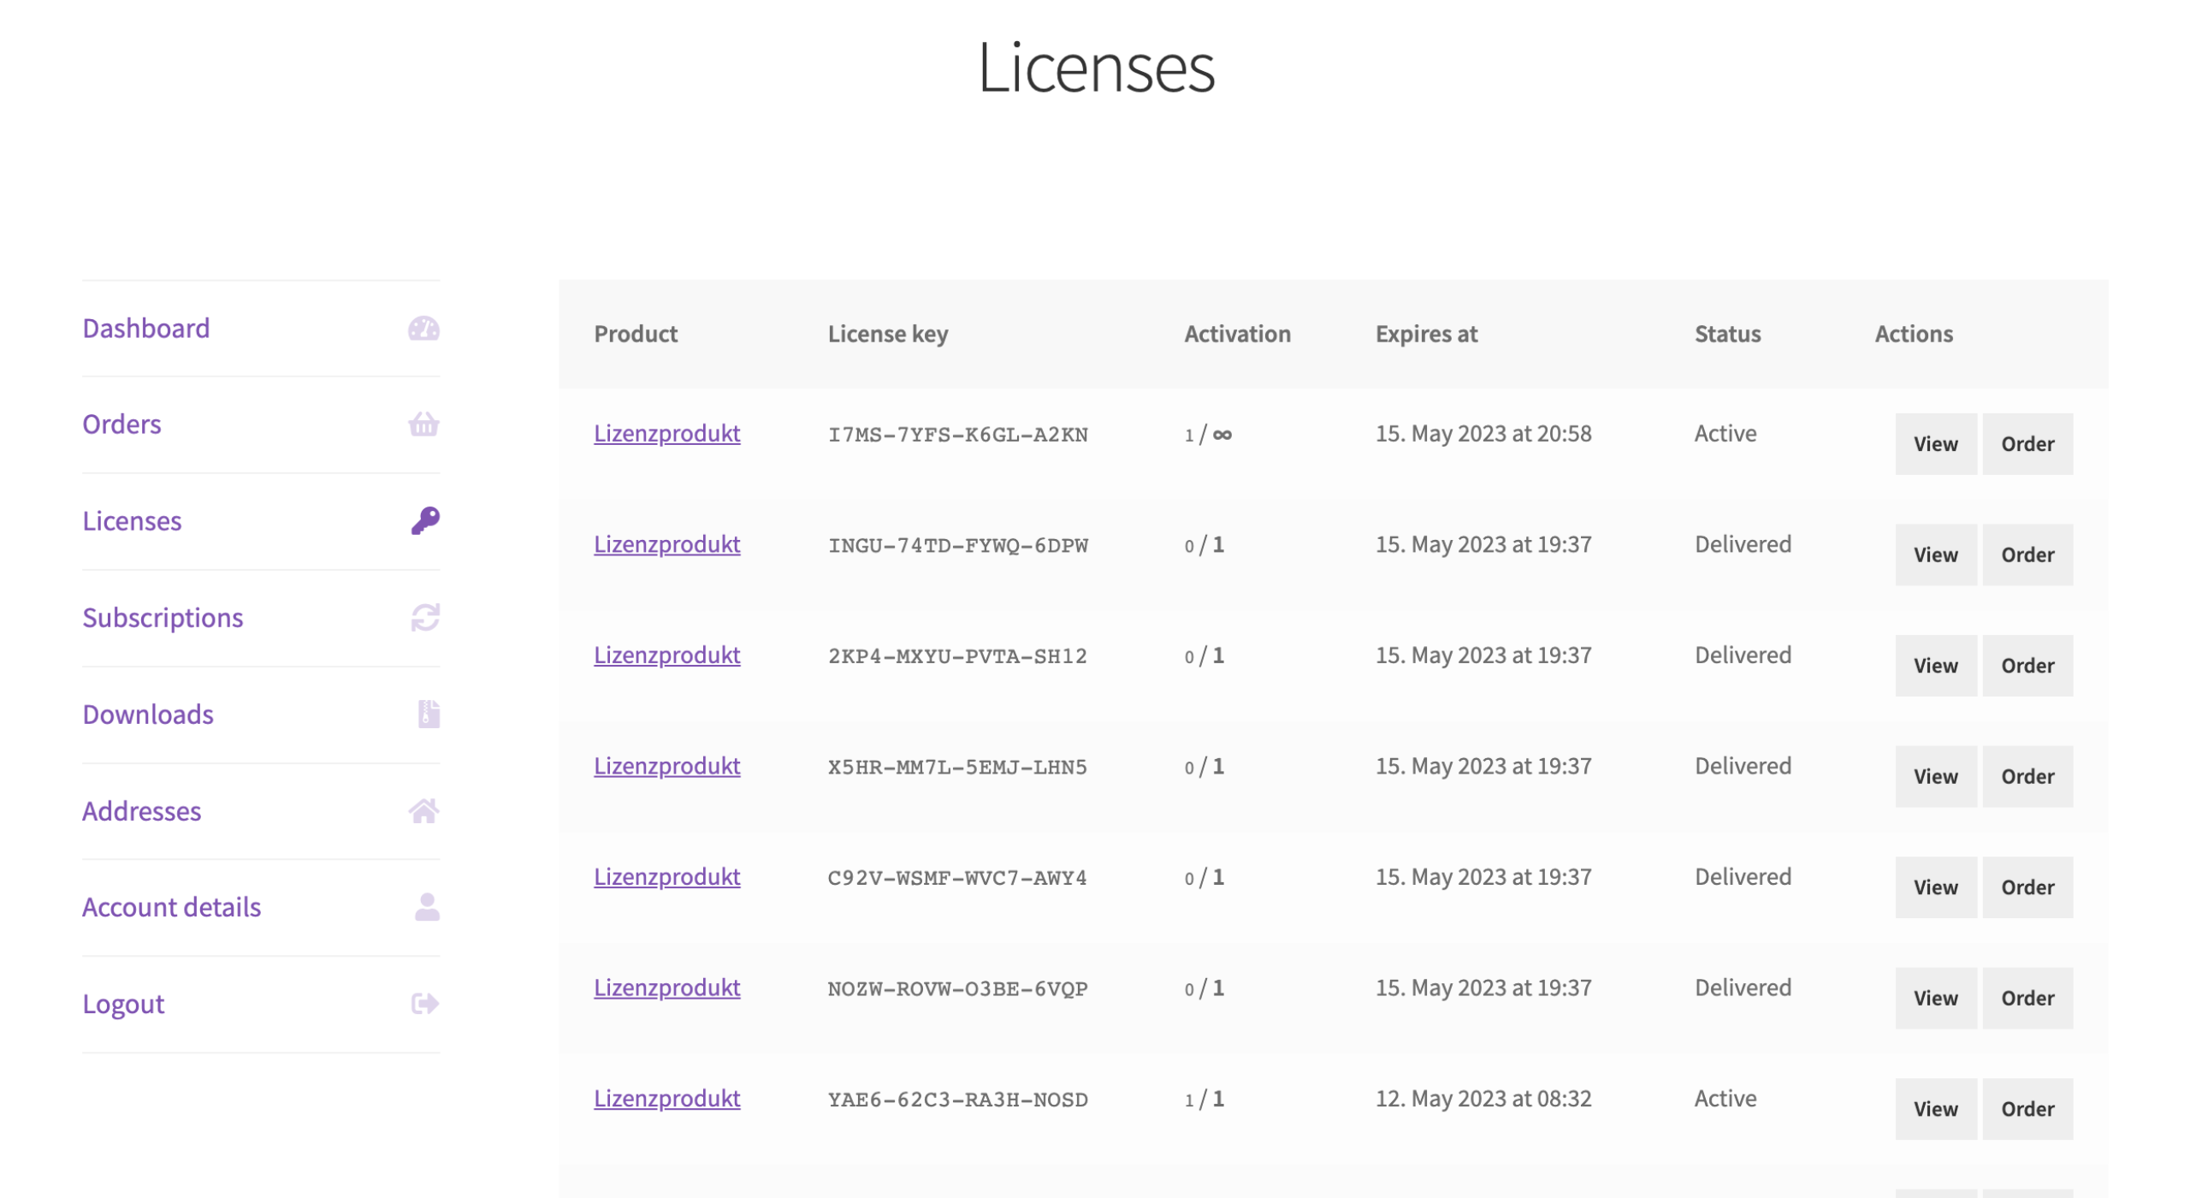This screenshot has width=2190, height=1198.
Task: Click license key text YAE6-62C3-RA3H-NOSD
Action: [957, 1100]
